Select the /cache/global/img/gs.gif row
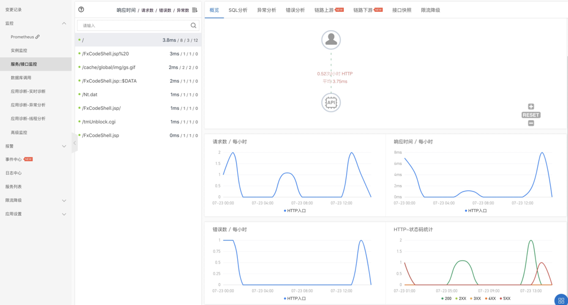Screen dimensions: 568x305 tap(138, 67)
